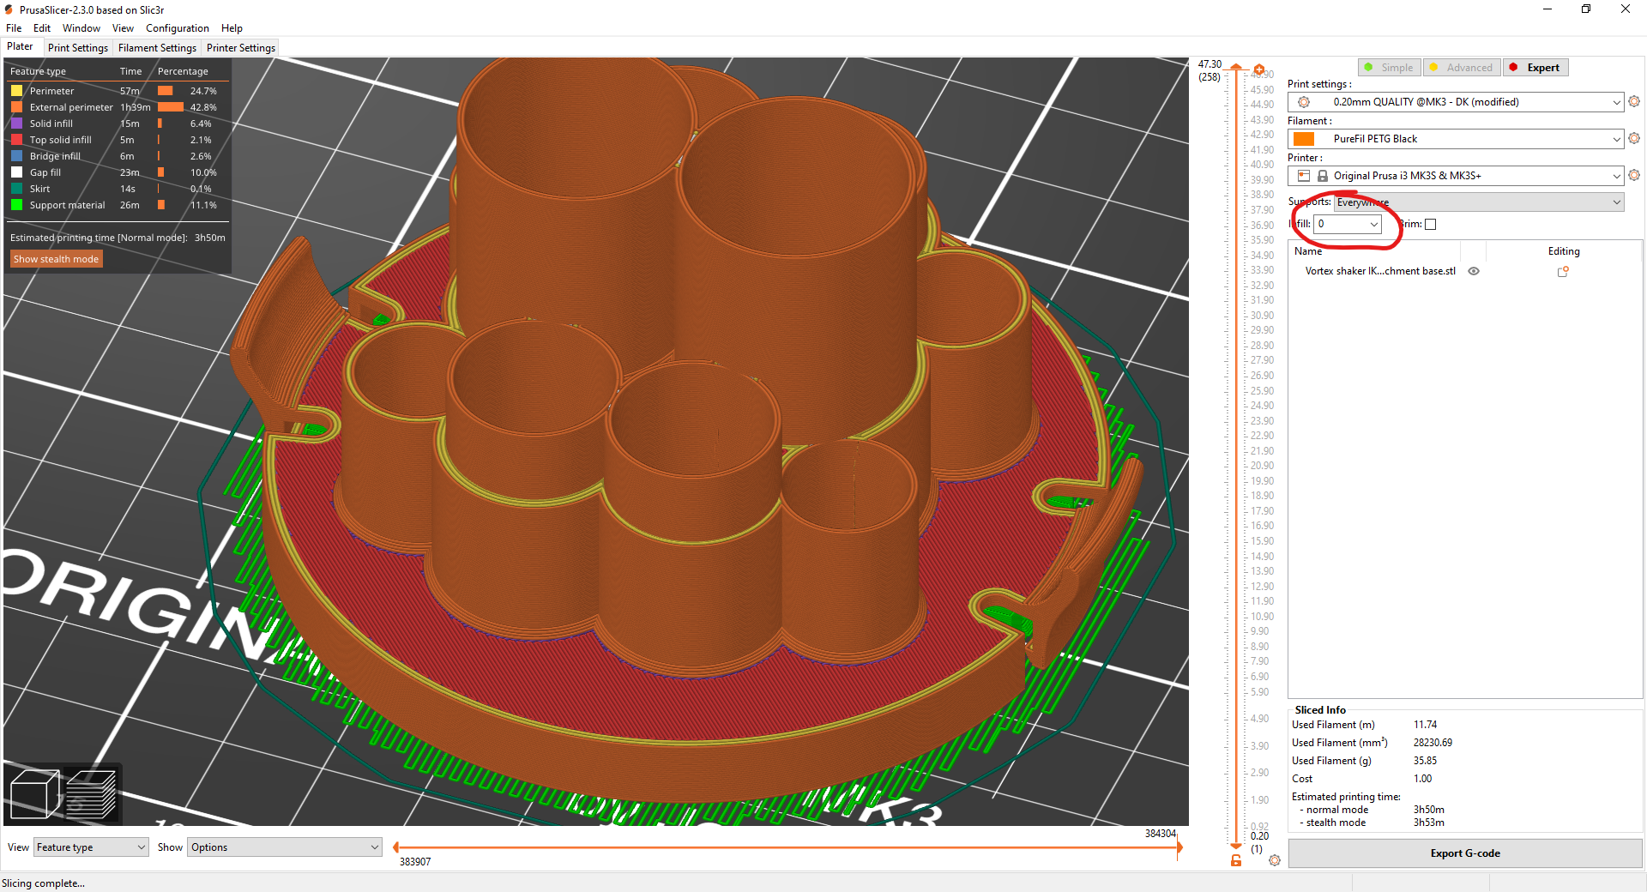Open Printer preset dropdown
The image size is (1647, 892).
pyautogui.click(x=1456, y=176)
